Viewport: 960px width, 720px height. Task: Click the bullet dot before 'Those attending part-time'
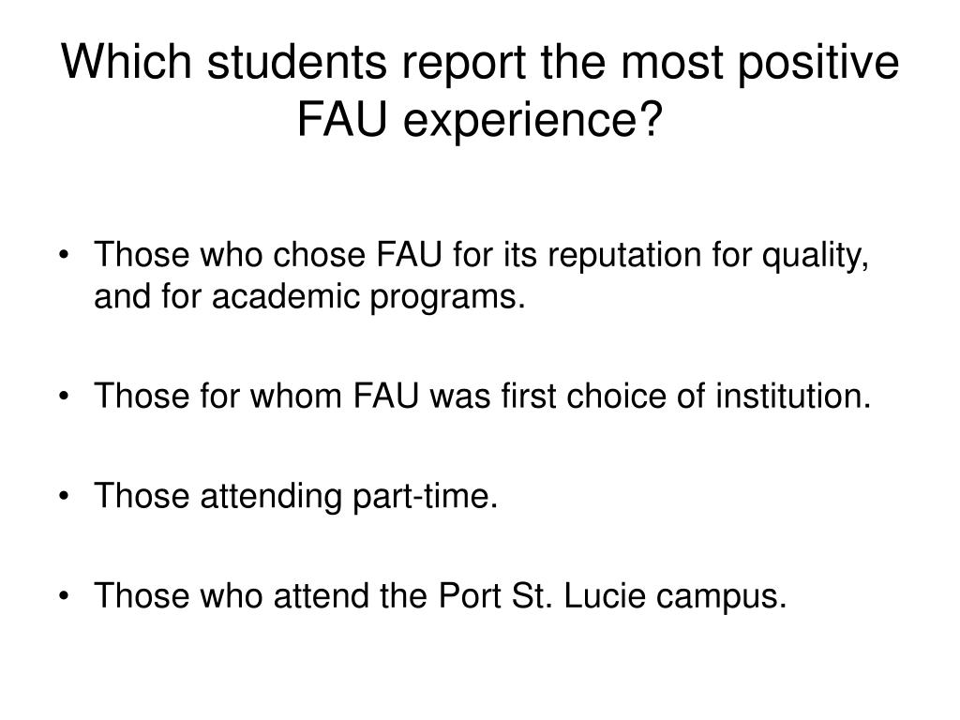(x=64, y=497)
